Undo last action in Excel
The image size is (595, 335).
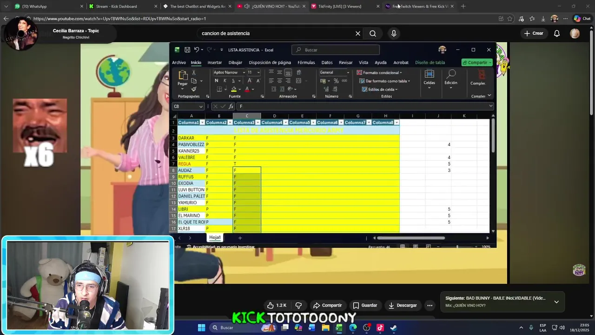tap(197, 50)
